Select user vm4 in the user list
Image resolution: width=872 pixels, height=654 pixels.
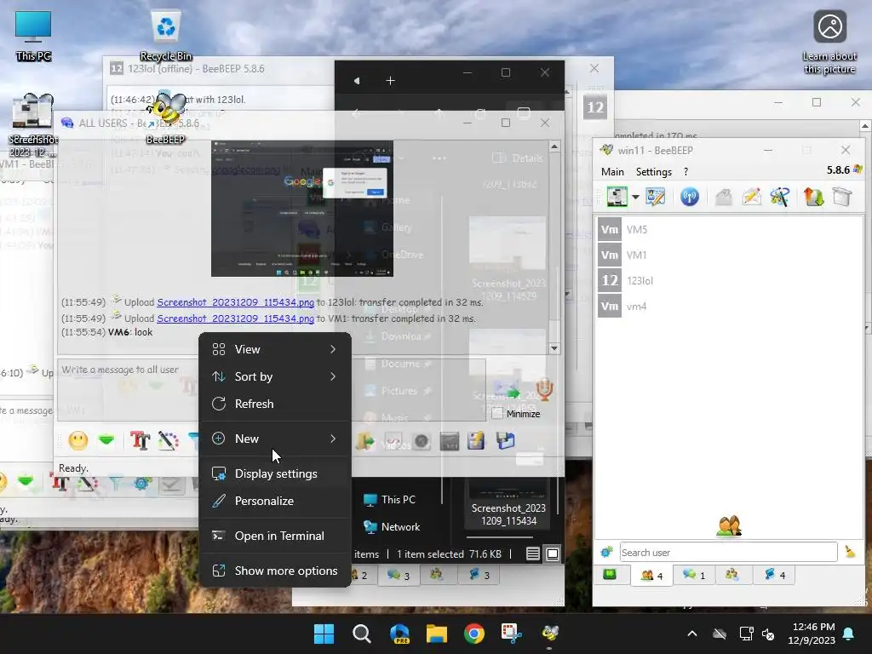(729, 306)
